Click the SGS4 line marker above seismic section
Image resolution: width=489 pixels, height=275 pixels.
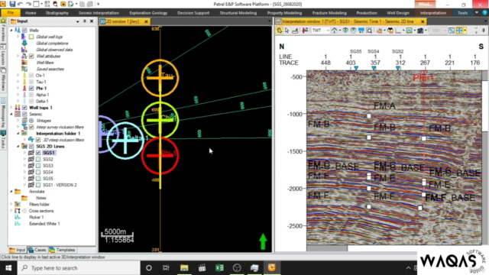coord(374,68)
